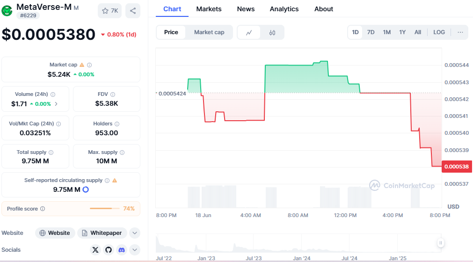
Task: Open Discord social link
Action: [x=122, y=250]
